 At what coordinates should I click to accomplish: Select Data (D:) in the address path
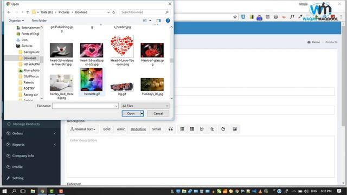(47, 12)
